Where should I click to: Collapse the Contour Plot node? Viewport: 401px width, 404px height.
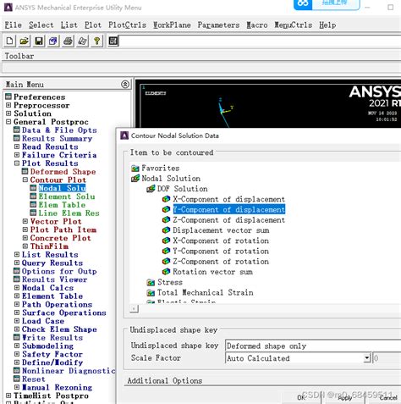coord(25,180)
